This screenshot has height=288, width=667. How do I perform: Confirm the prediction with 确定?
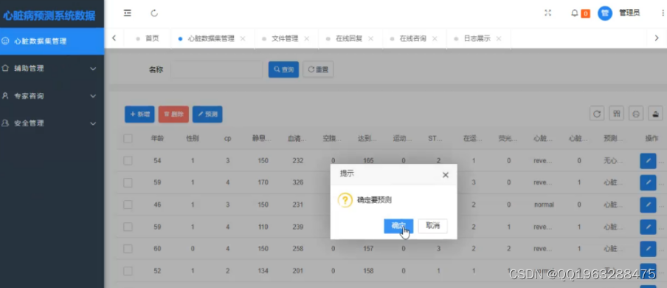[398, 226]
